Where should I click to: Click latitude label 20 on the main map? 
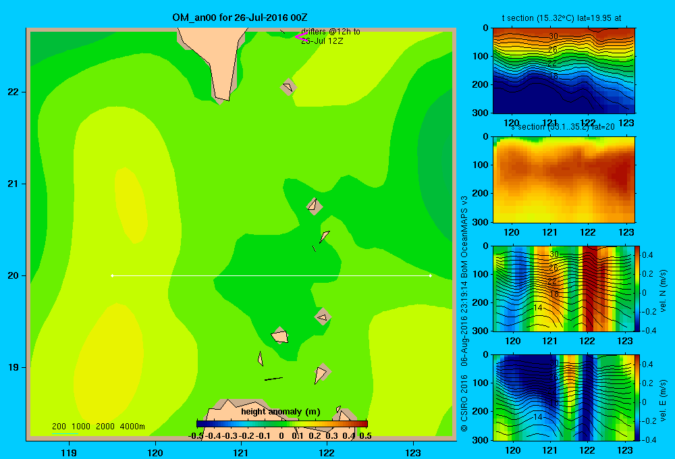13,275
